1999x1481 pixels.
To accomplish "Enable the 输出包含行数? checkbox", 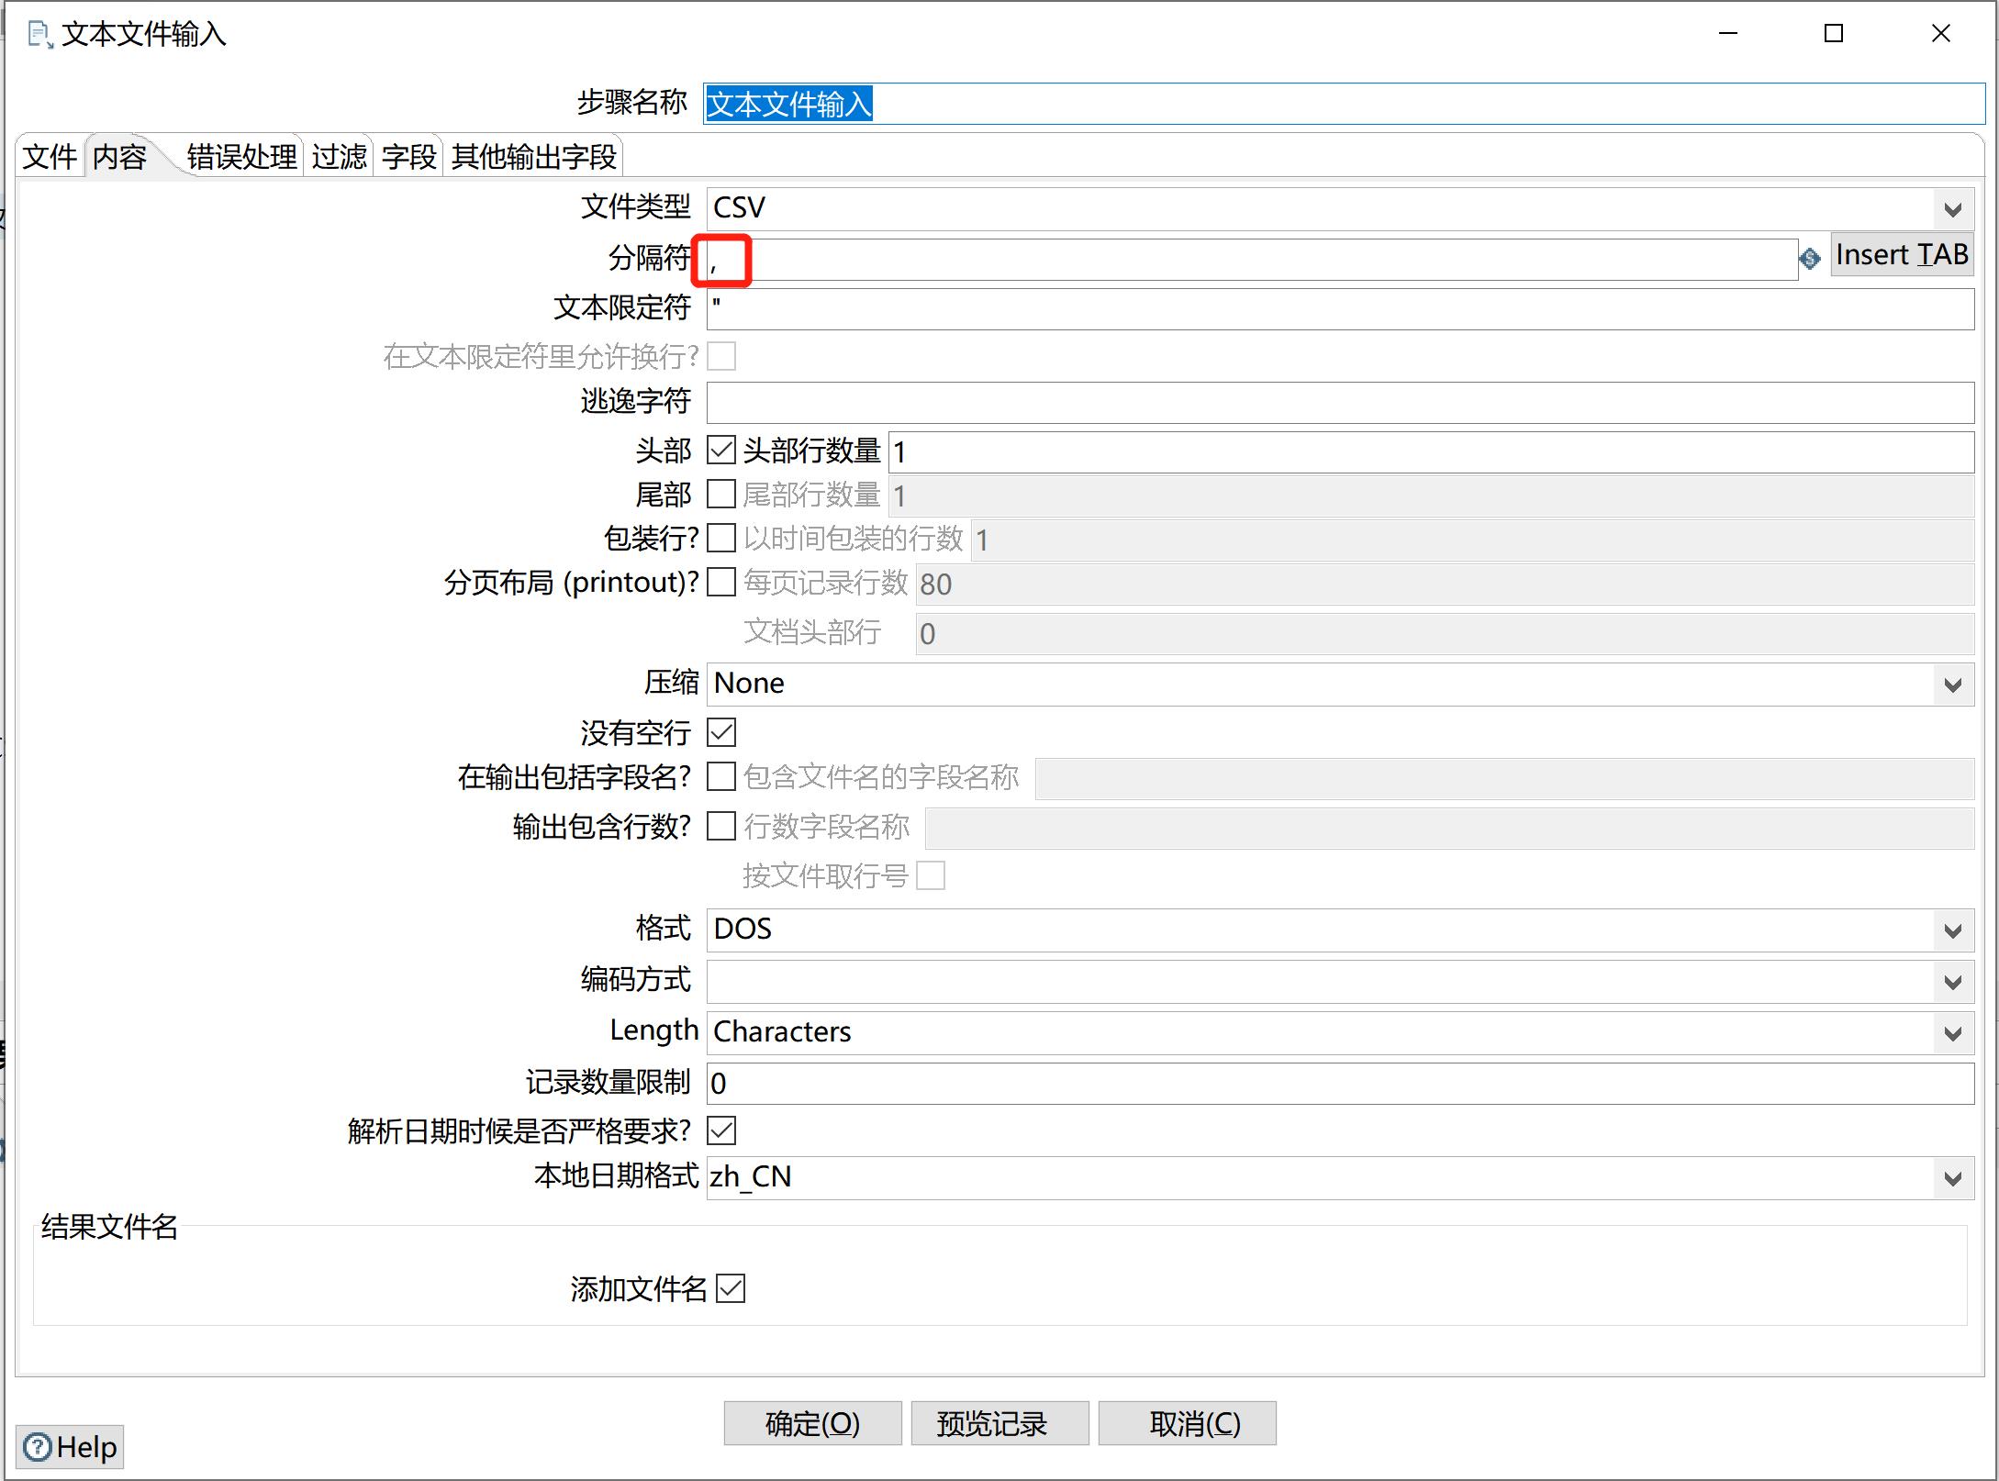I will click(721, 826).
